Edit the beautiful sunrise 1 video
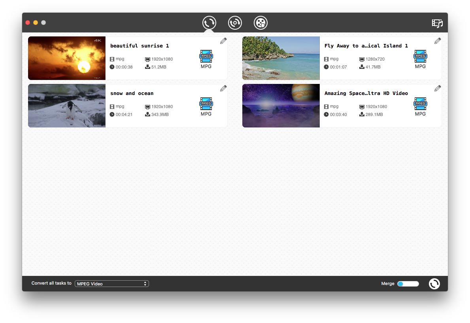This screenshot has height=323, width=470. pyautogui.click(x=223, y=41)
